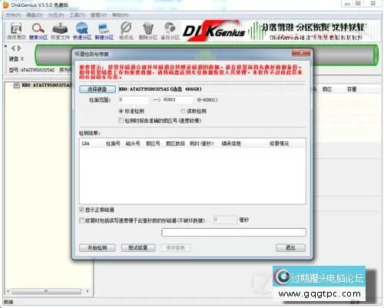Click the Sector number (扇区号) column header

(x=153, y=144)
